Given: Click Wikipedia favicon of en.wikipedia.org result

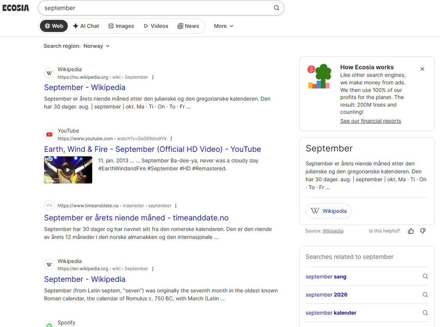Looking at the screenshot, I should (x=49, y=265).
